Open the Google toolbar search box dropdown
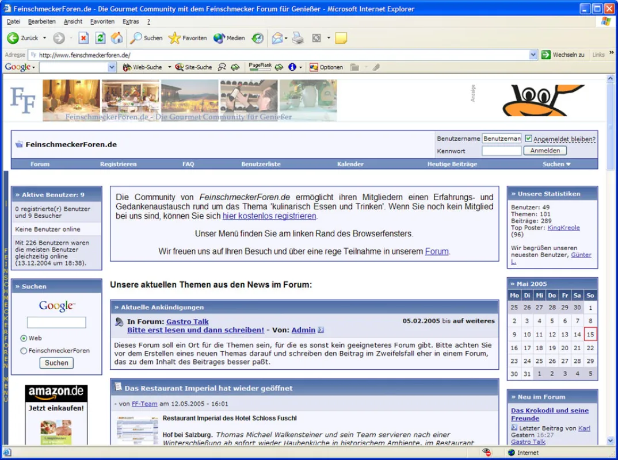Screen dimensions: 618x460 point(112,67)
